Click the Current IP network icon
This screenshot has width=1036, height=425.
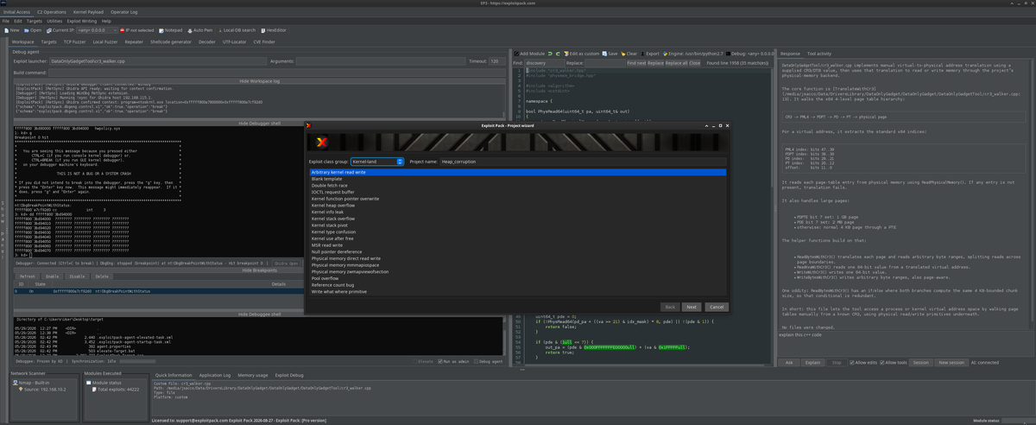click(49, 30)
